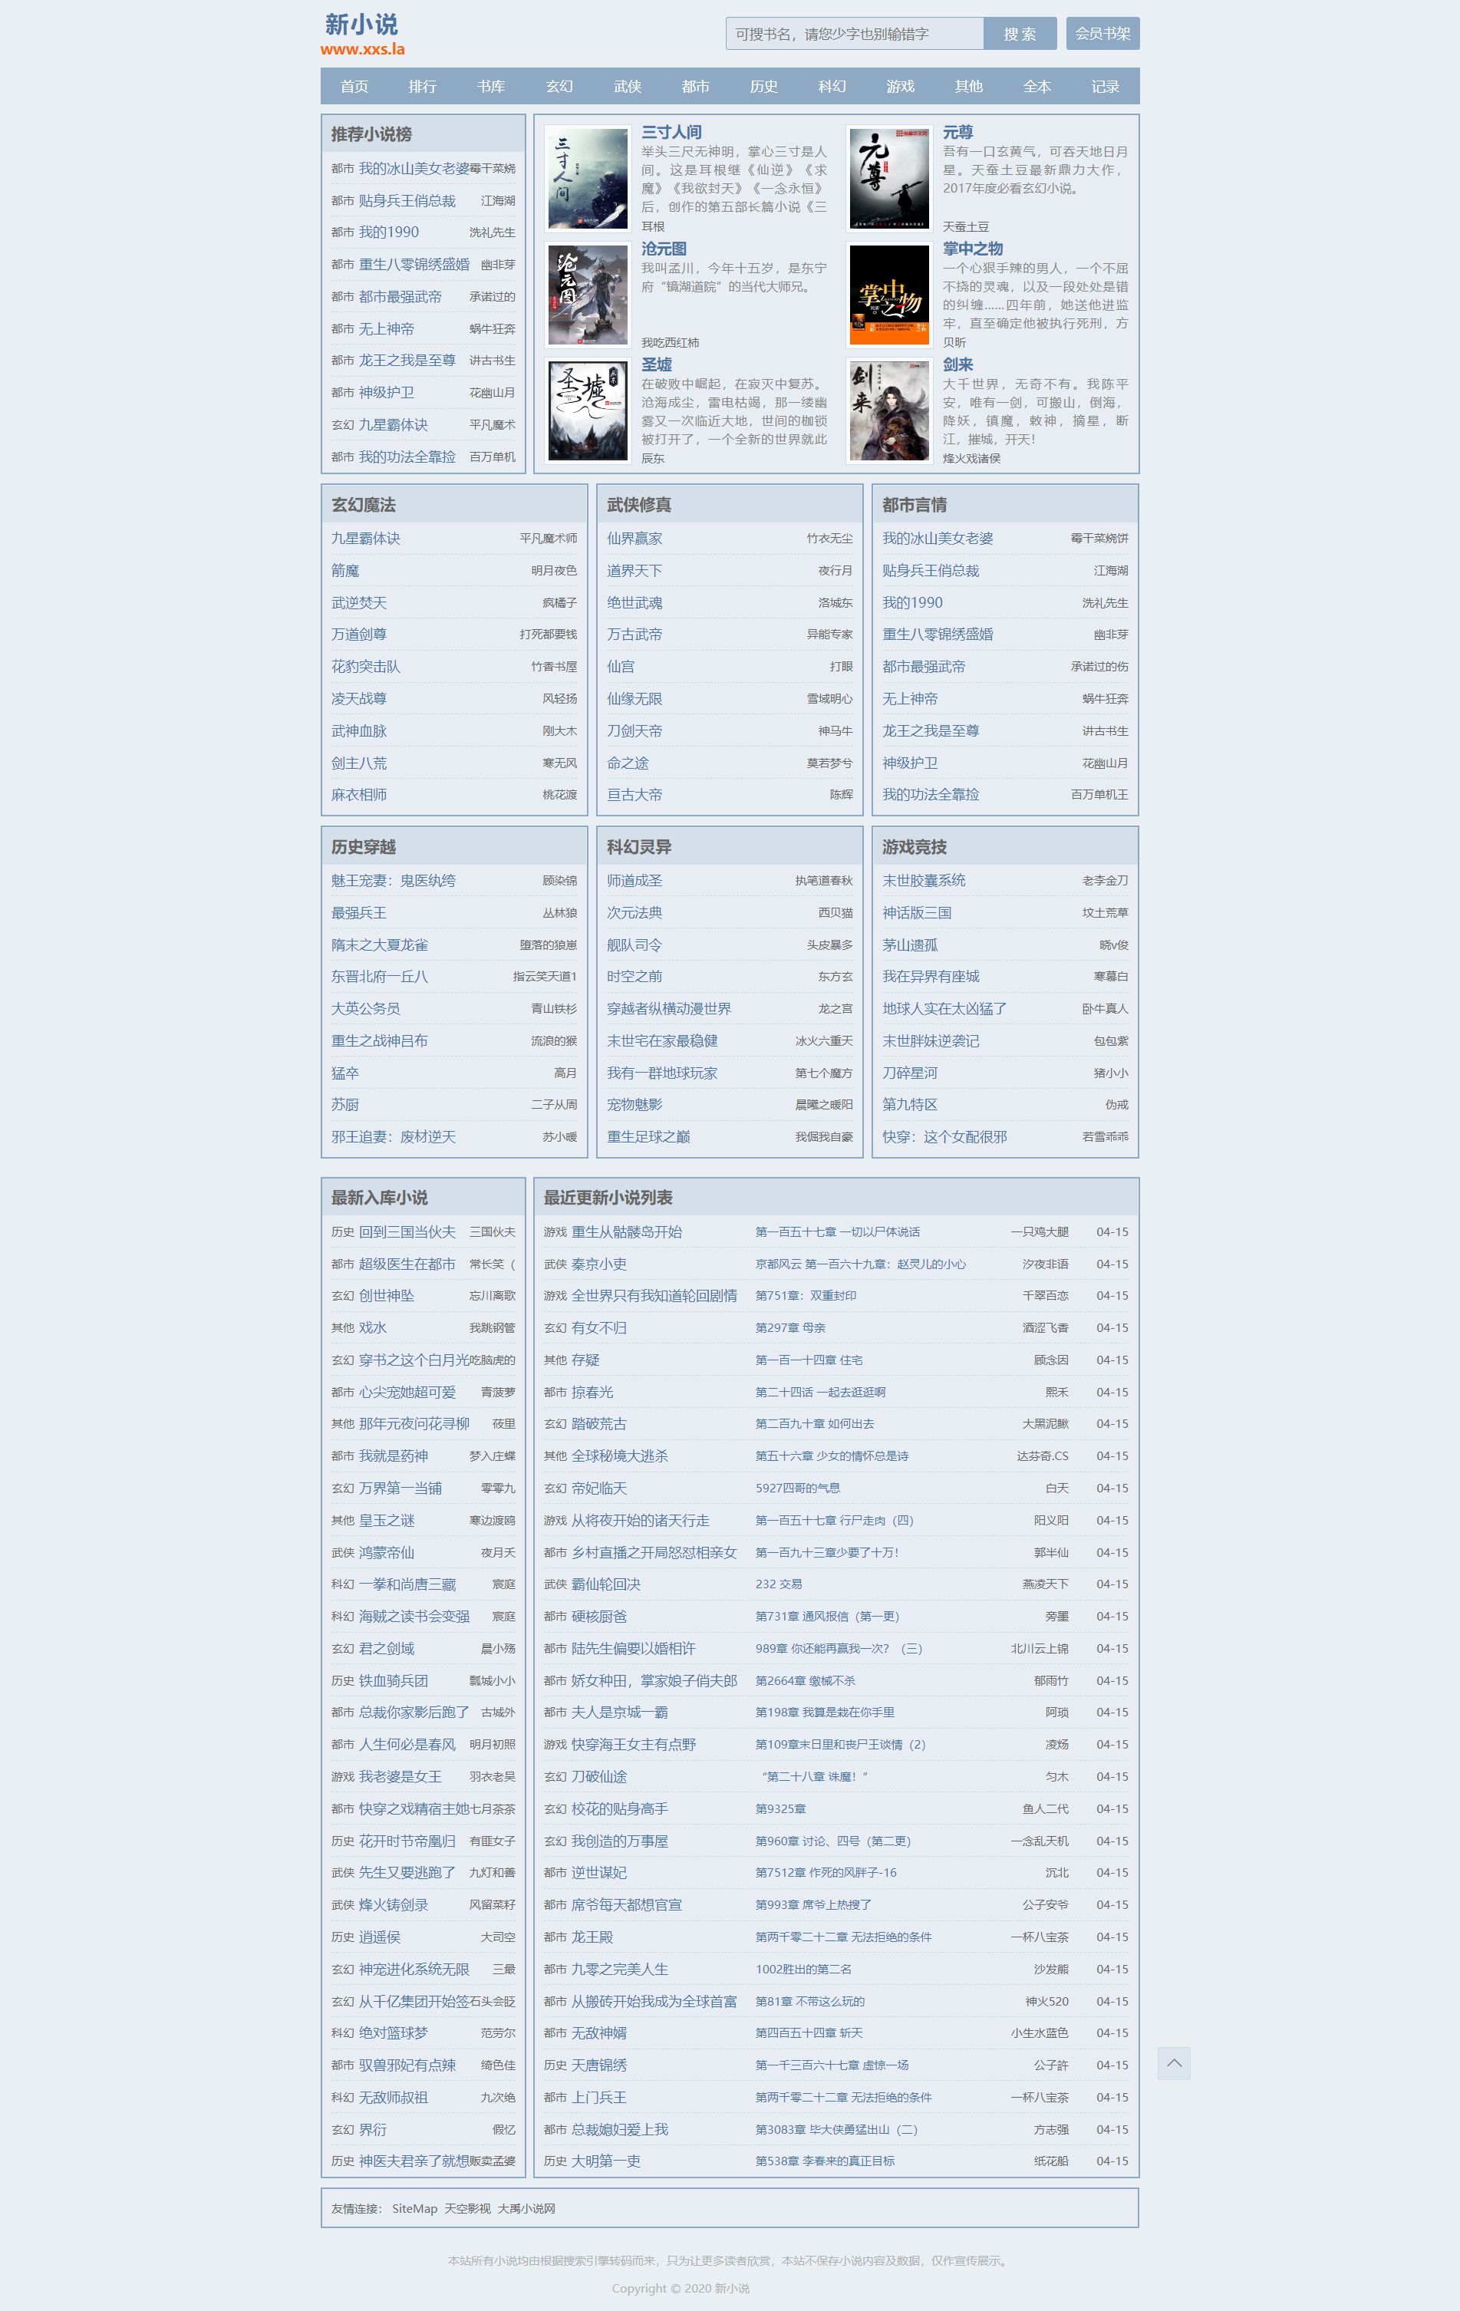Click the 新小说 site logo
1460x2311 pixels.
click(x=362, y=35)
